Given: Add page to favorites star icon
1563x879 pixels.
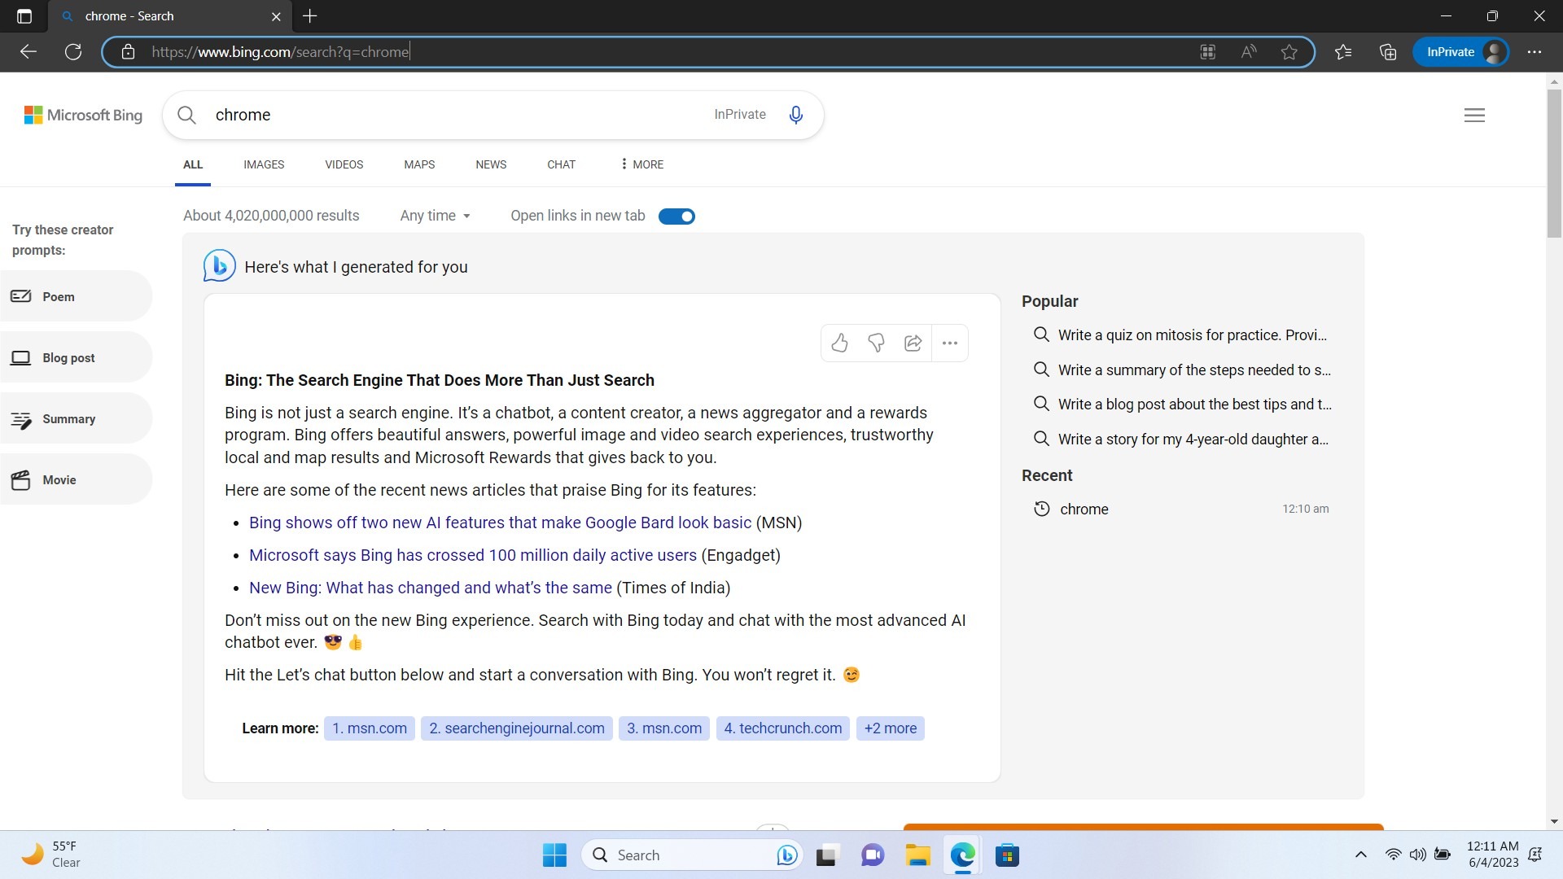Looking at the screenshot, I should point(1289,52).
